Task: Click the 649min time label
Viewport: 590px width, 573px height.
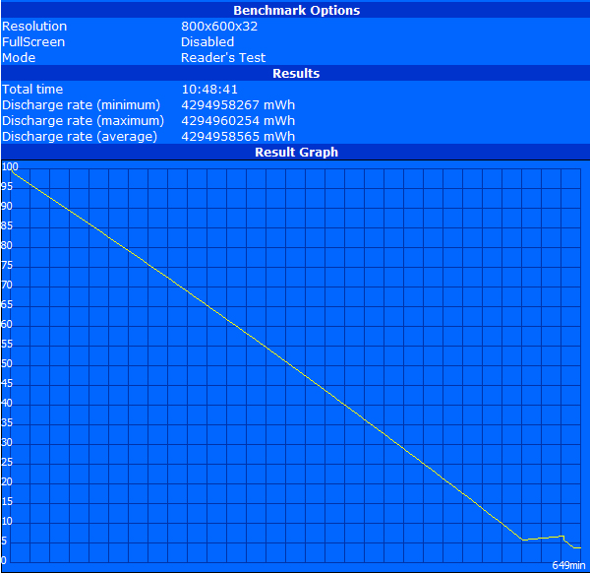Action: (x=568, y=565)
